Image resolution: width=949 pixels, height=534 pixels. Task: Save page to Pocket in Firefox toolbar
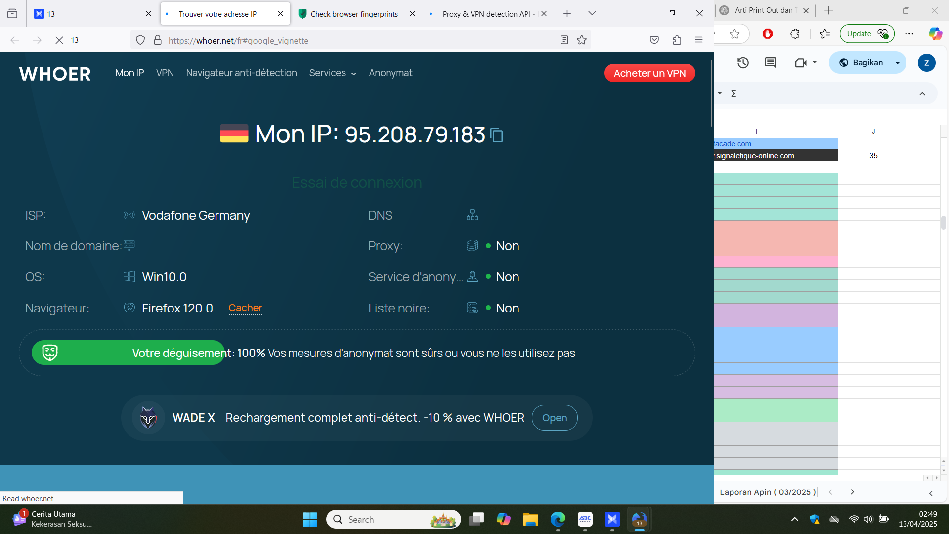click(x=654, y=40)
